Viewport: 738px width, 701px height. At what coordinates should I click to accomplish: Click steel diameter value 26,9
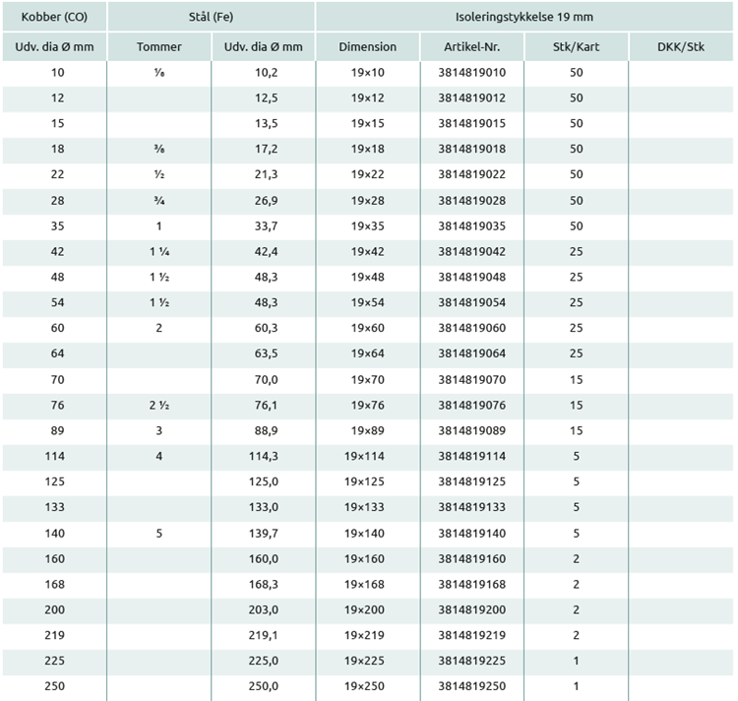click(x=267, y=201)
